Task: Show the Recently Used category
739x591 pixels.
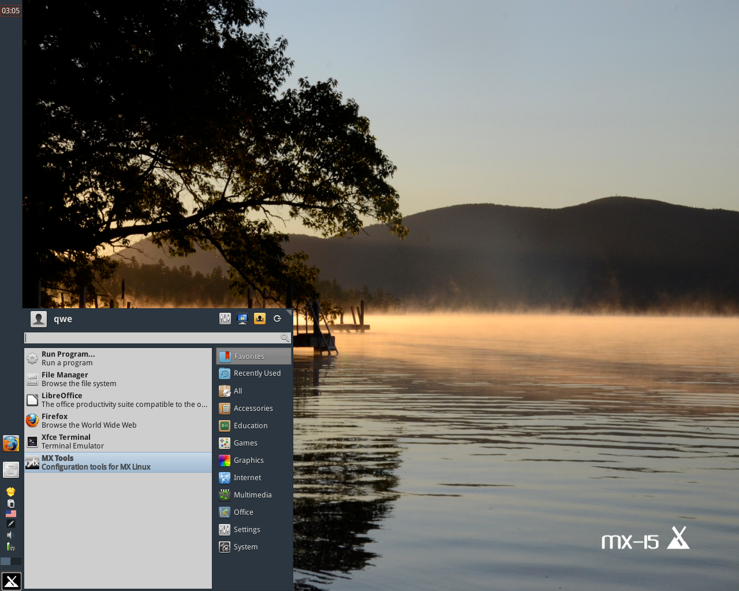Action: point(254,373)
